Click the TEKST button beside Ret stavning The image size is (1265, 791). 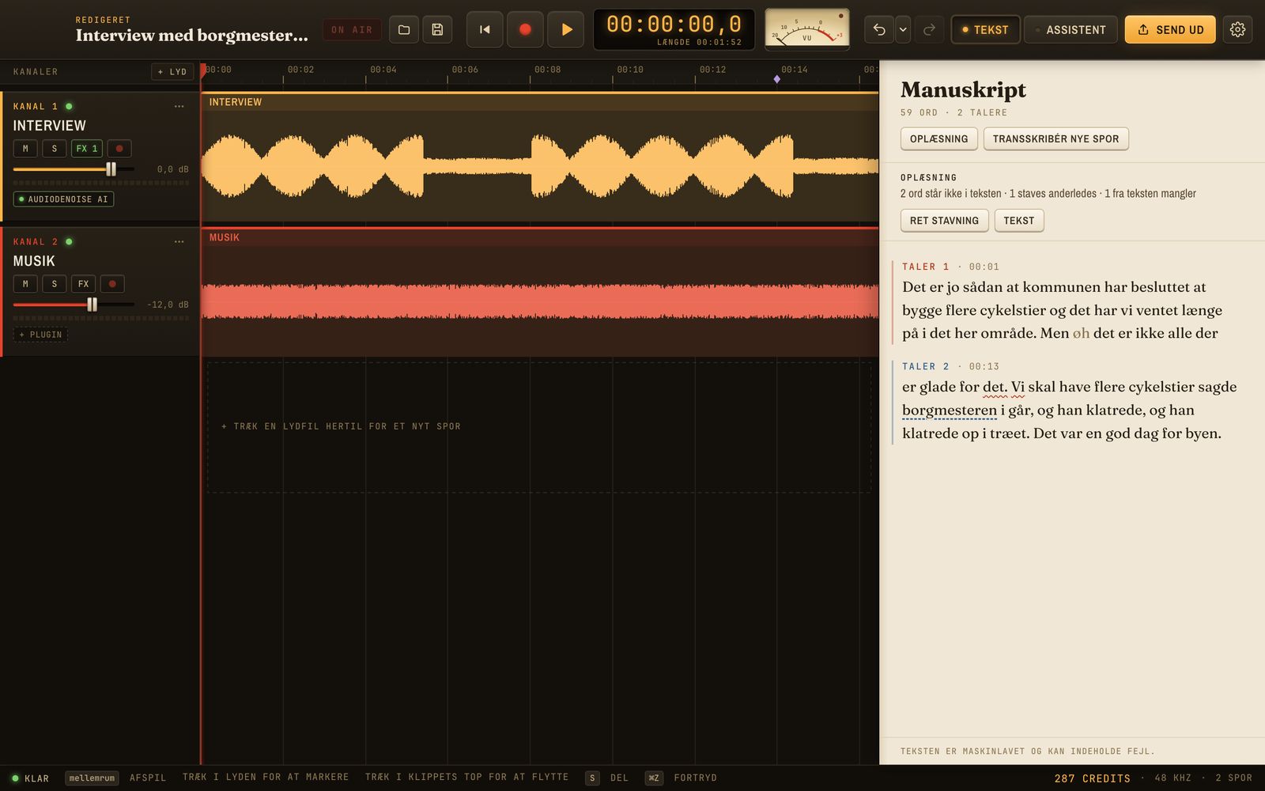click(x=1018, y=221)
